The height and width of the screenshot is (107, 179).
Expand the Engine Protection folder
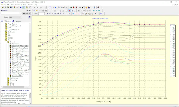[x=4, y=30]
